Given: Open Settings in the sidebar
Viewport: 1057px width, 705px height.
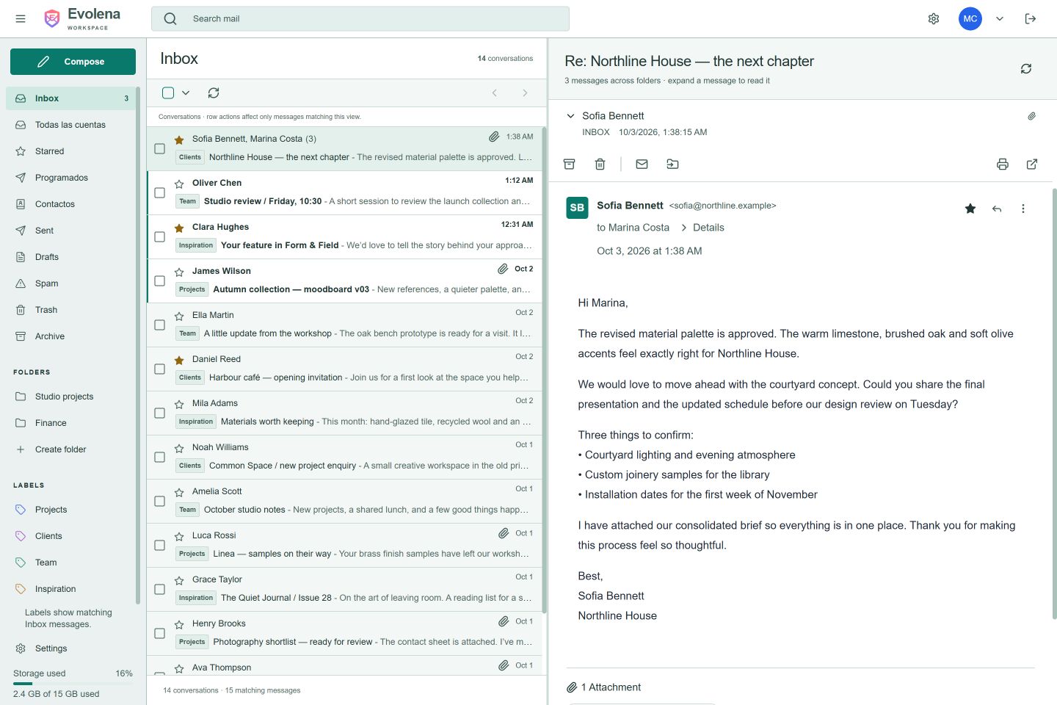Looking at the screenshot, I should coord(70,648).
